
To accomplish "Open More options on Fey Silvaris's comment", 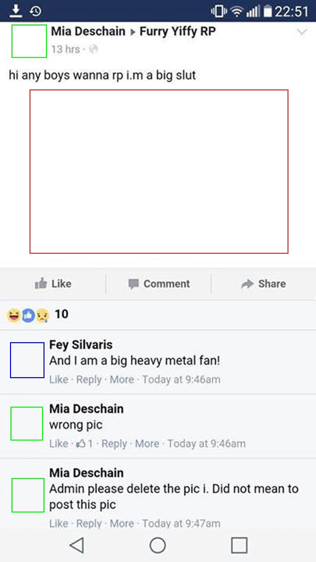I will pos(121,380).
